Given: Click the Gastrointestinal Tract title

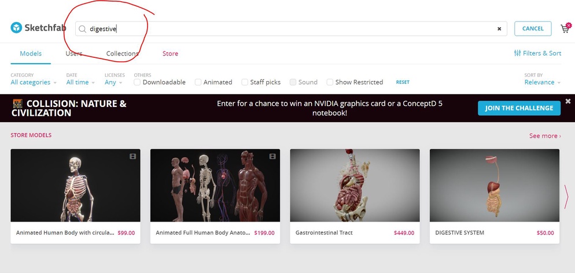Looking at the screenshot, I should (324, 233).
